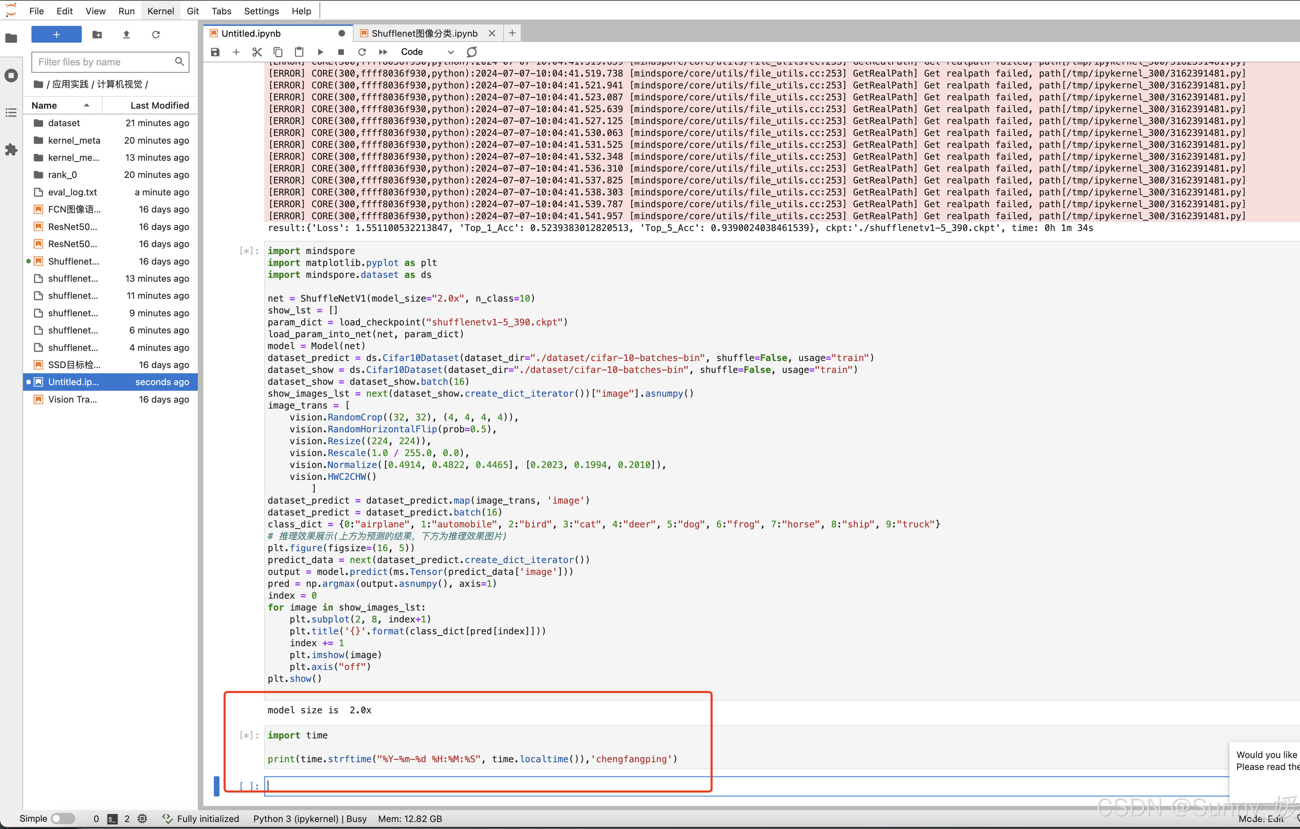Click the JupyterLab logo icon

(11, 11)
